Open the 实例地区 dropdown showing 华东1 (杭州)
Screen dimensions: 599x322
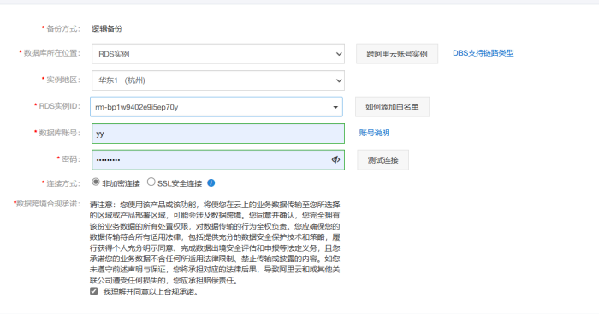(218, 80)
